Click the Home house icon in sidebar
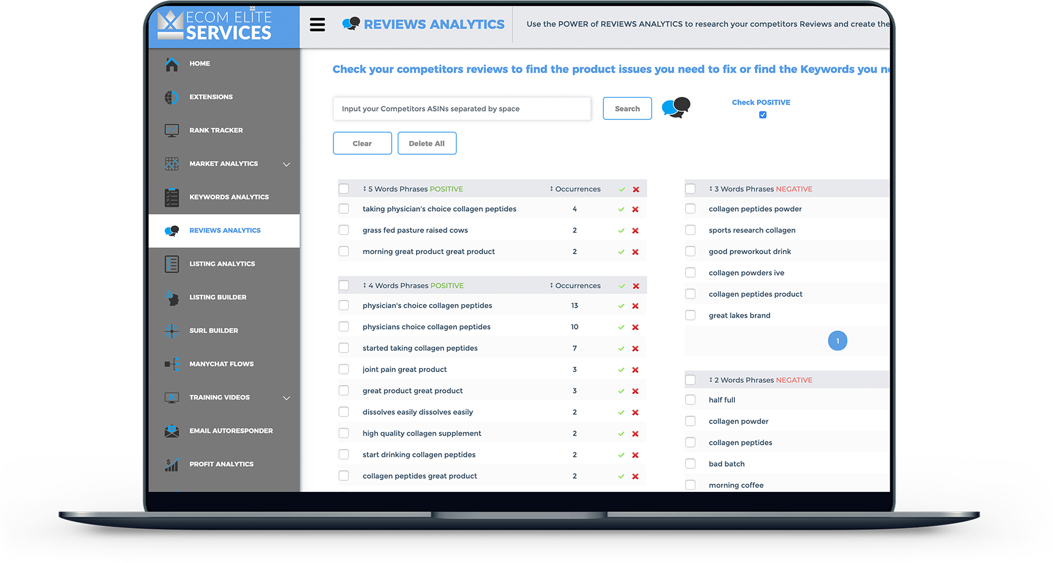This screenshot has width=1053, height=563. (x=172, y=64)
